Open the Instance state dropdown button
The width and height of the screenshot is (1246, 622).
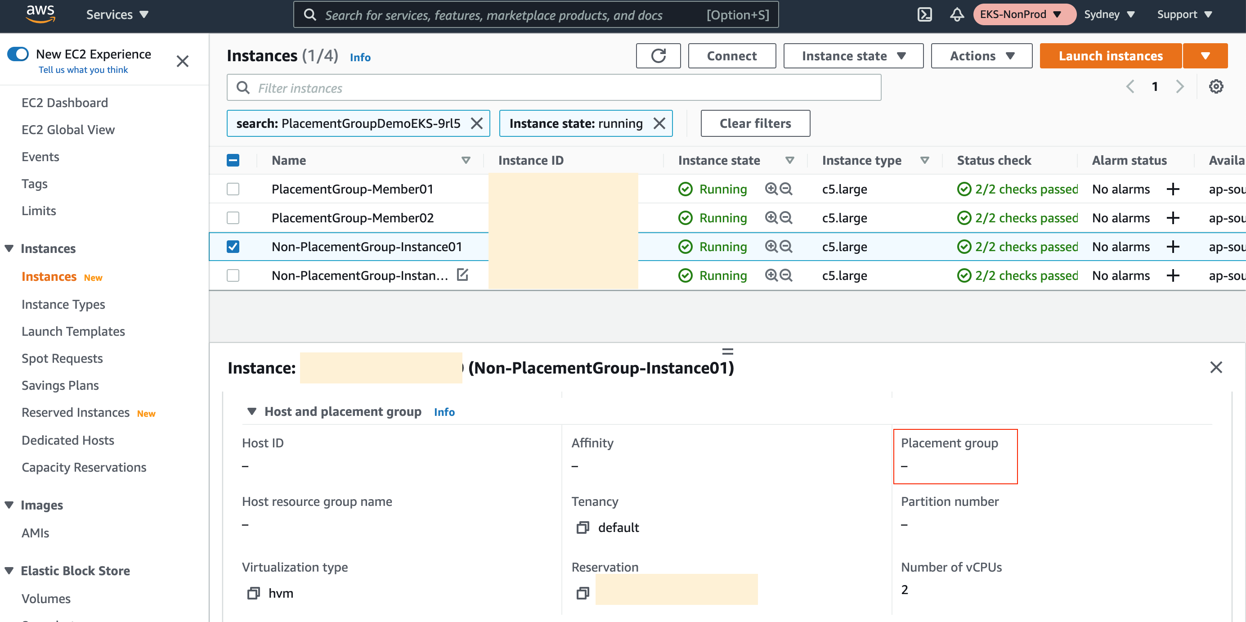pos(853,56)
